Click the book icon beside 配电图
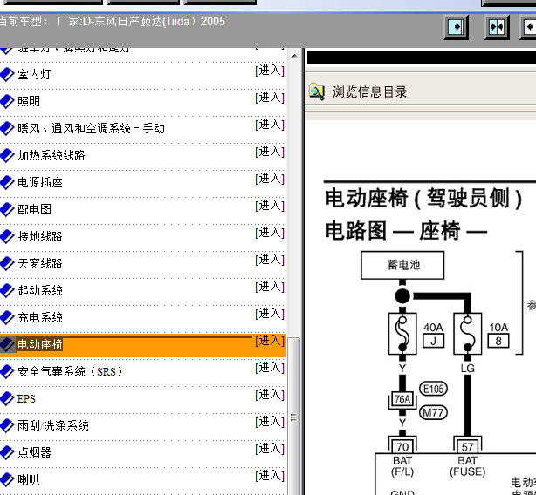 pyautogui.click(x=7, y=209)
